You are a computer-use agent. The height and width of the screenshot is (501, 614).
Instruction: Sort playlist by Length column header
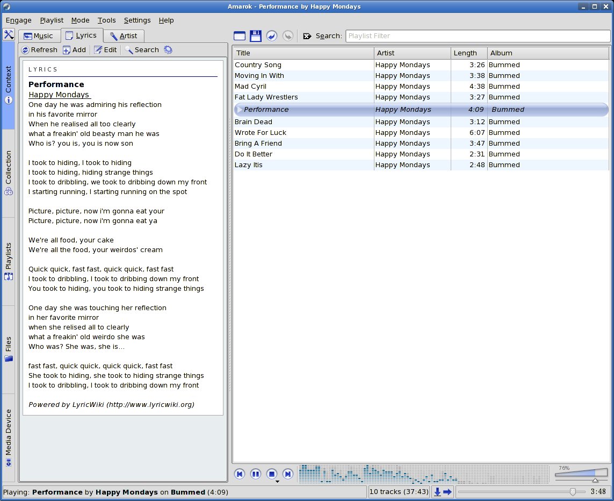click(469, 53)
